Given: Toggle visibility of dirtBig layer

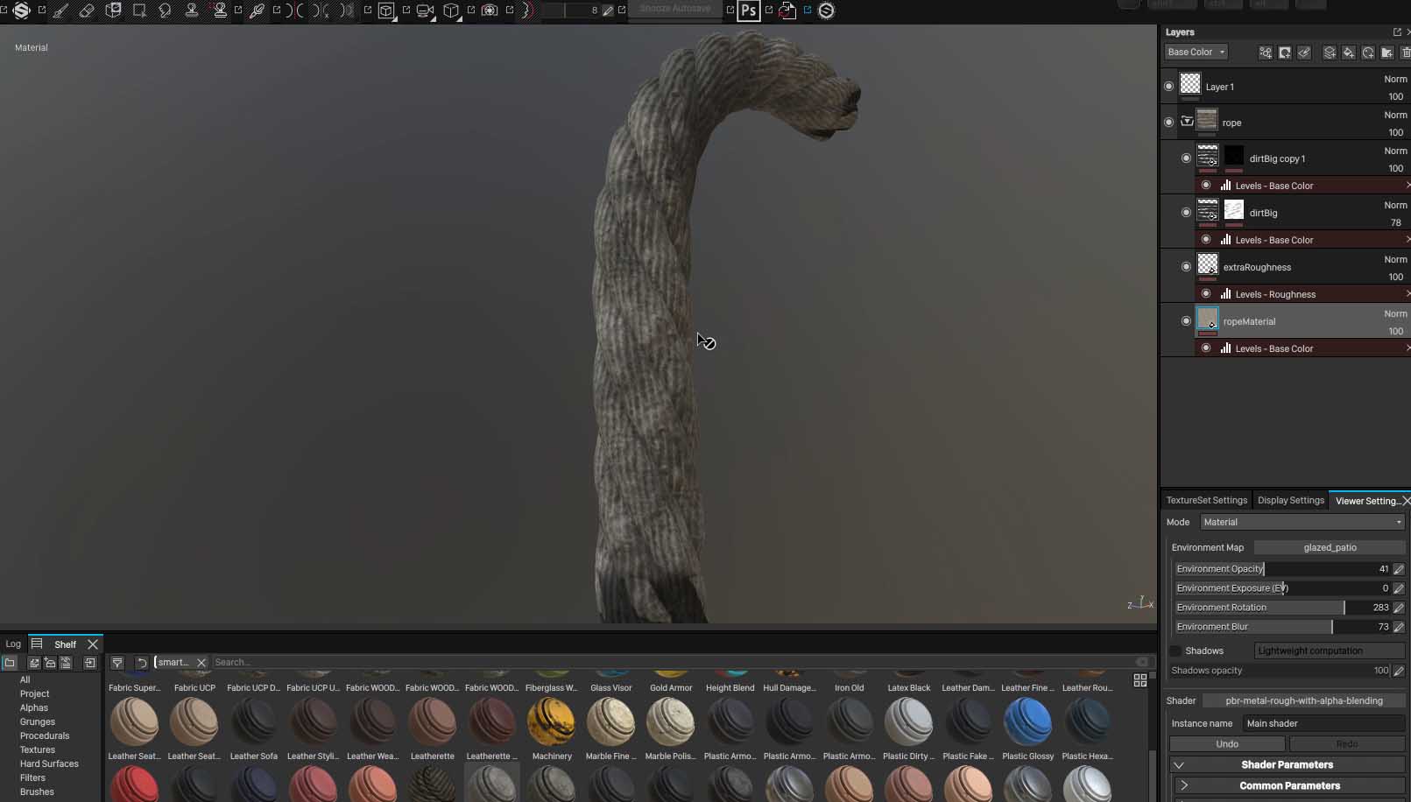Looking at the screenshot, I should coord(1186,213).
